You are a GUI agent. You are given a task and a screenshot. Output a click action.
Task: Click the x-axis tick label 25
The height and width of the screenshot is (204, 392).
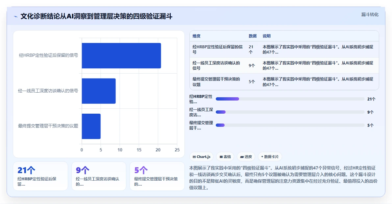177,150
